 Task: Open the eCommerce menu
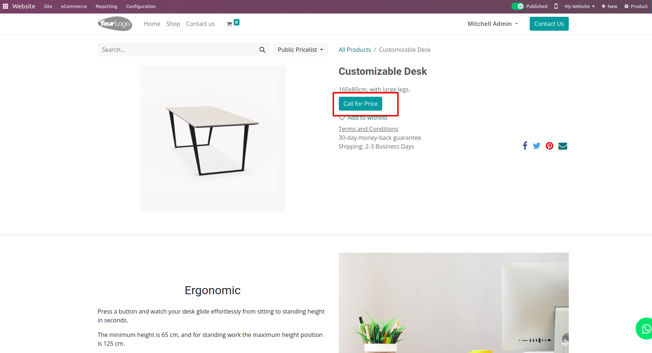click(x=74, y=6)
